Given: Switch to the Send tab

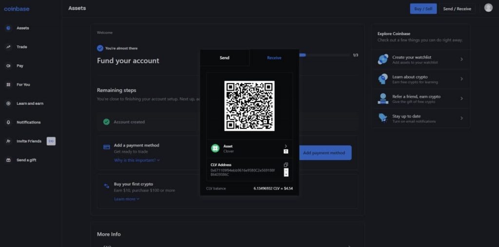Looking at the screenshot, I should (225, 57).
